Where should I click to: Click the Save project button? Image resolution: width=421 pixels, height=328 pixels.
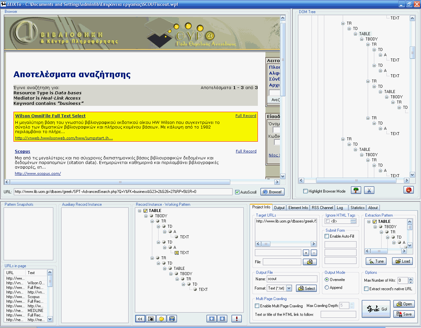pyautogui.click(x=404, y=314)
